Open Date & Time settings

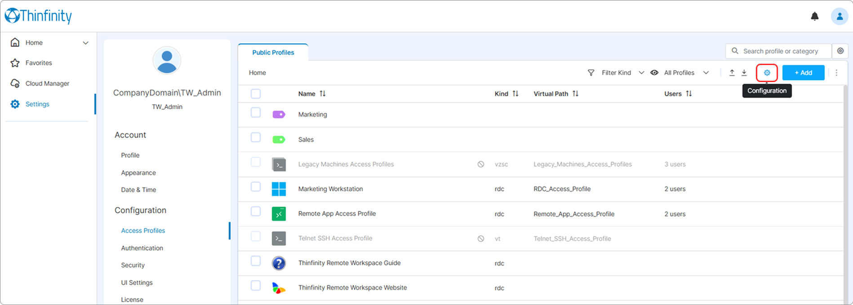pyautogui.click(x=138, y=190)
